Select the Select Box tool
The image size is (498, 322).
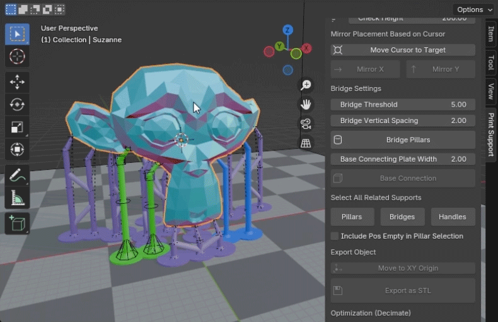(17, 34)
